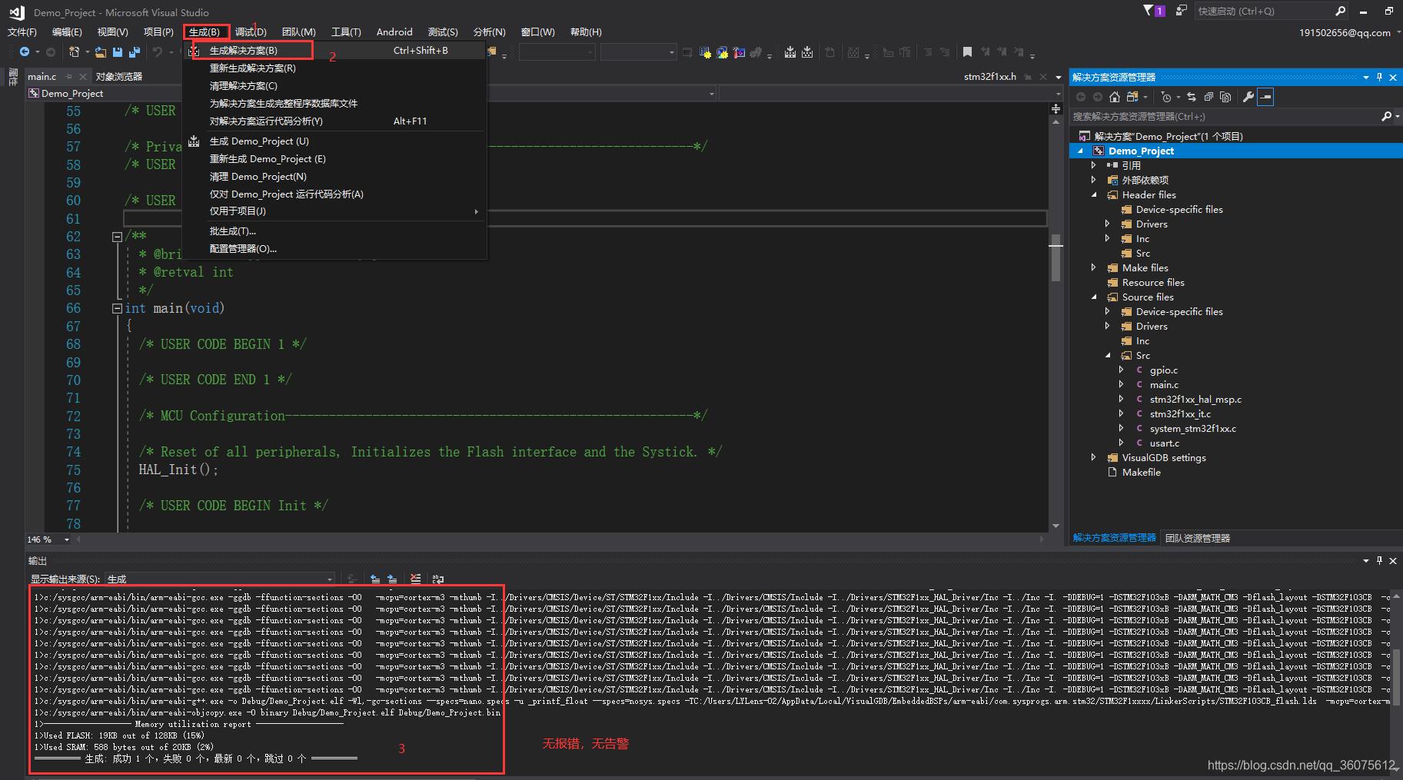Open the 调试 menu
The width and height of the screenshot is (1403, 780).
click(x=250, y=32)
